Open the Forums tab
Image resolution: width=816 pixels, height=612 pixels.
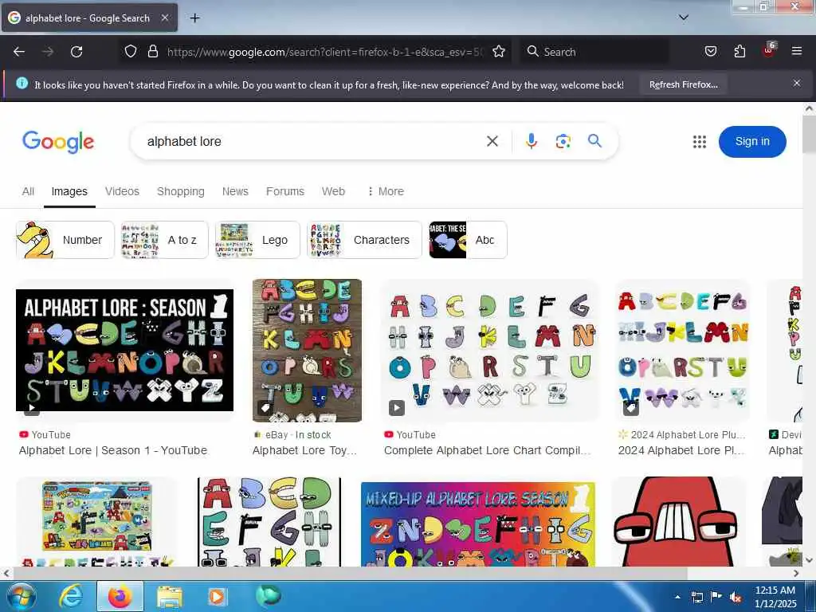click(285, 191)
